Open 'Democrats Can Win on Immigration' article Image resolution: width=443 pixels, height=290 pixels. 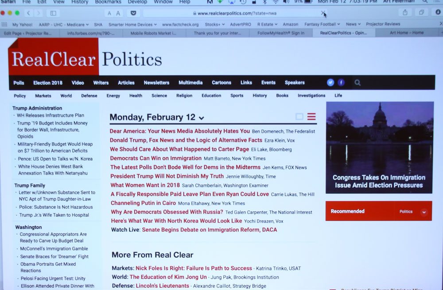click(155, 158)
